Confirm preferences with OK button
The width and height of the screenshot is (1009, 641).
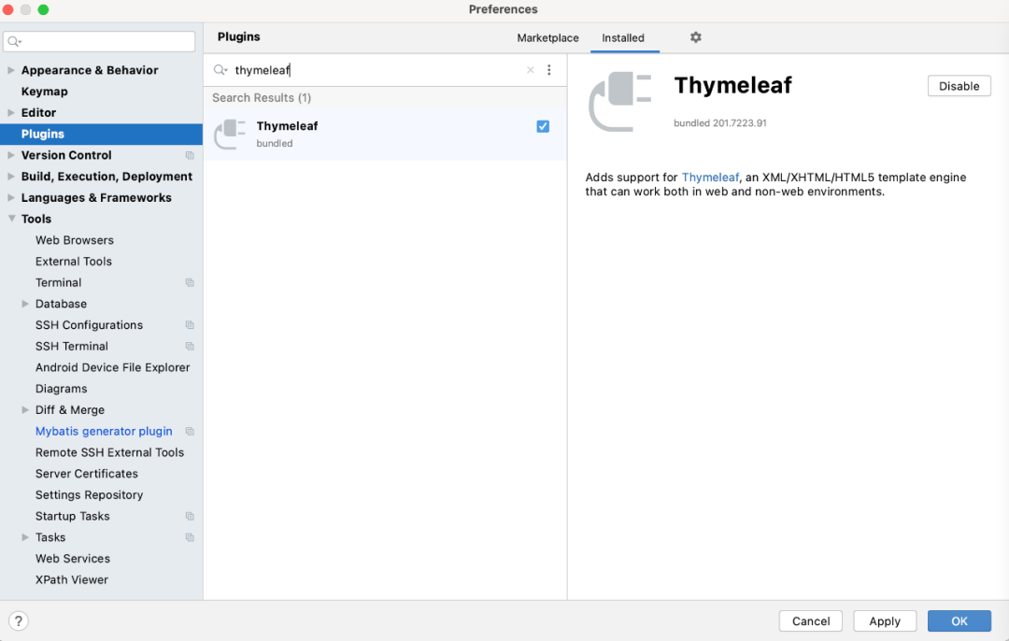959,621
